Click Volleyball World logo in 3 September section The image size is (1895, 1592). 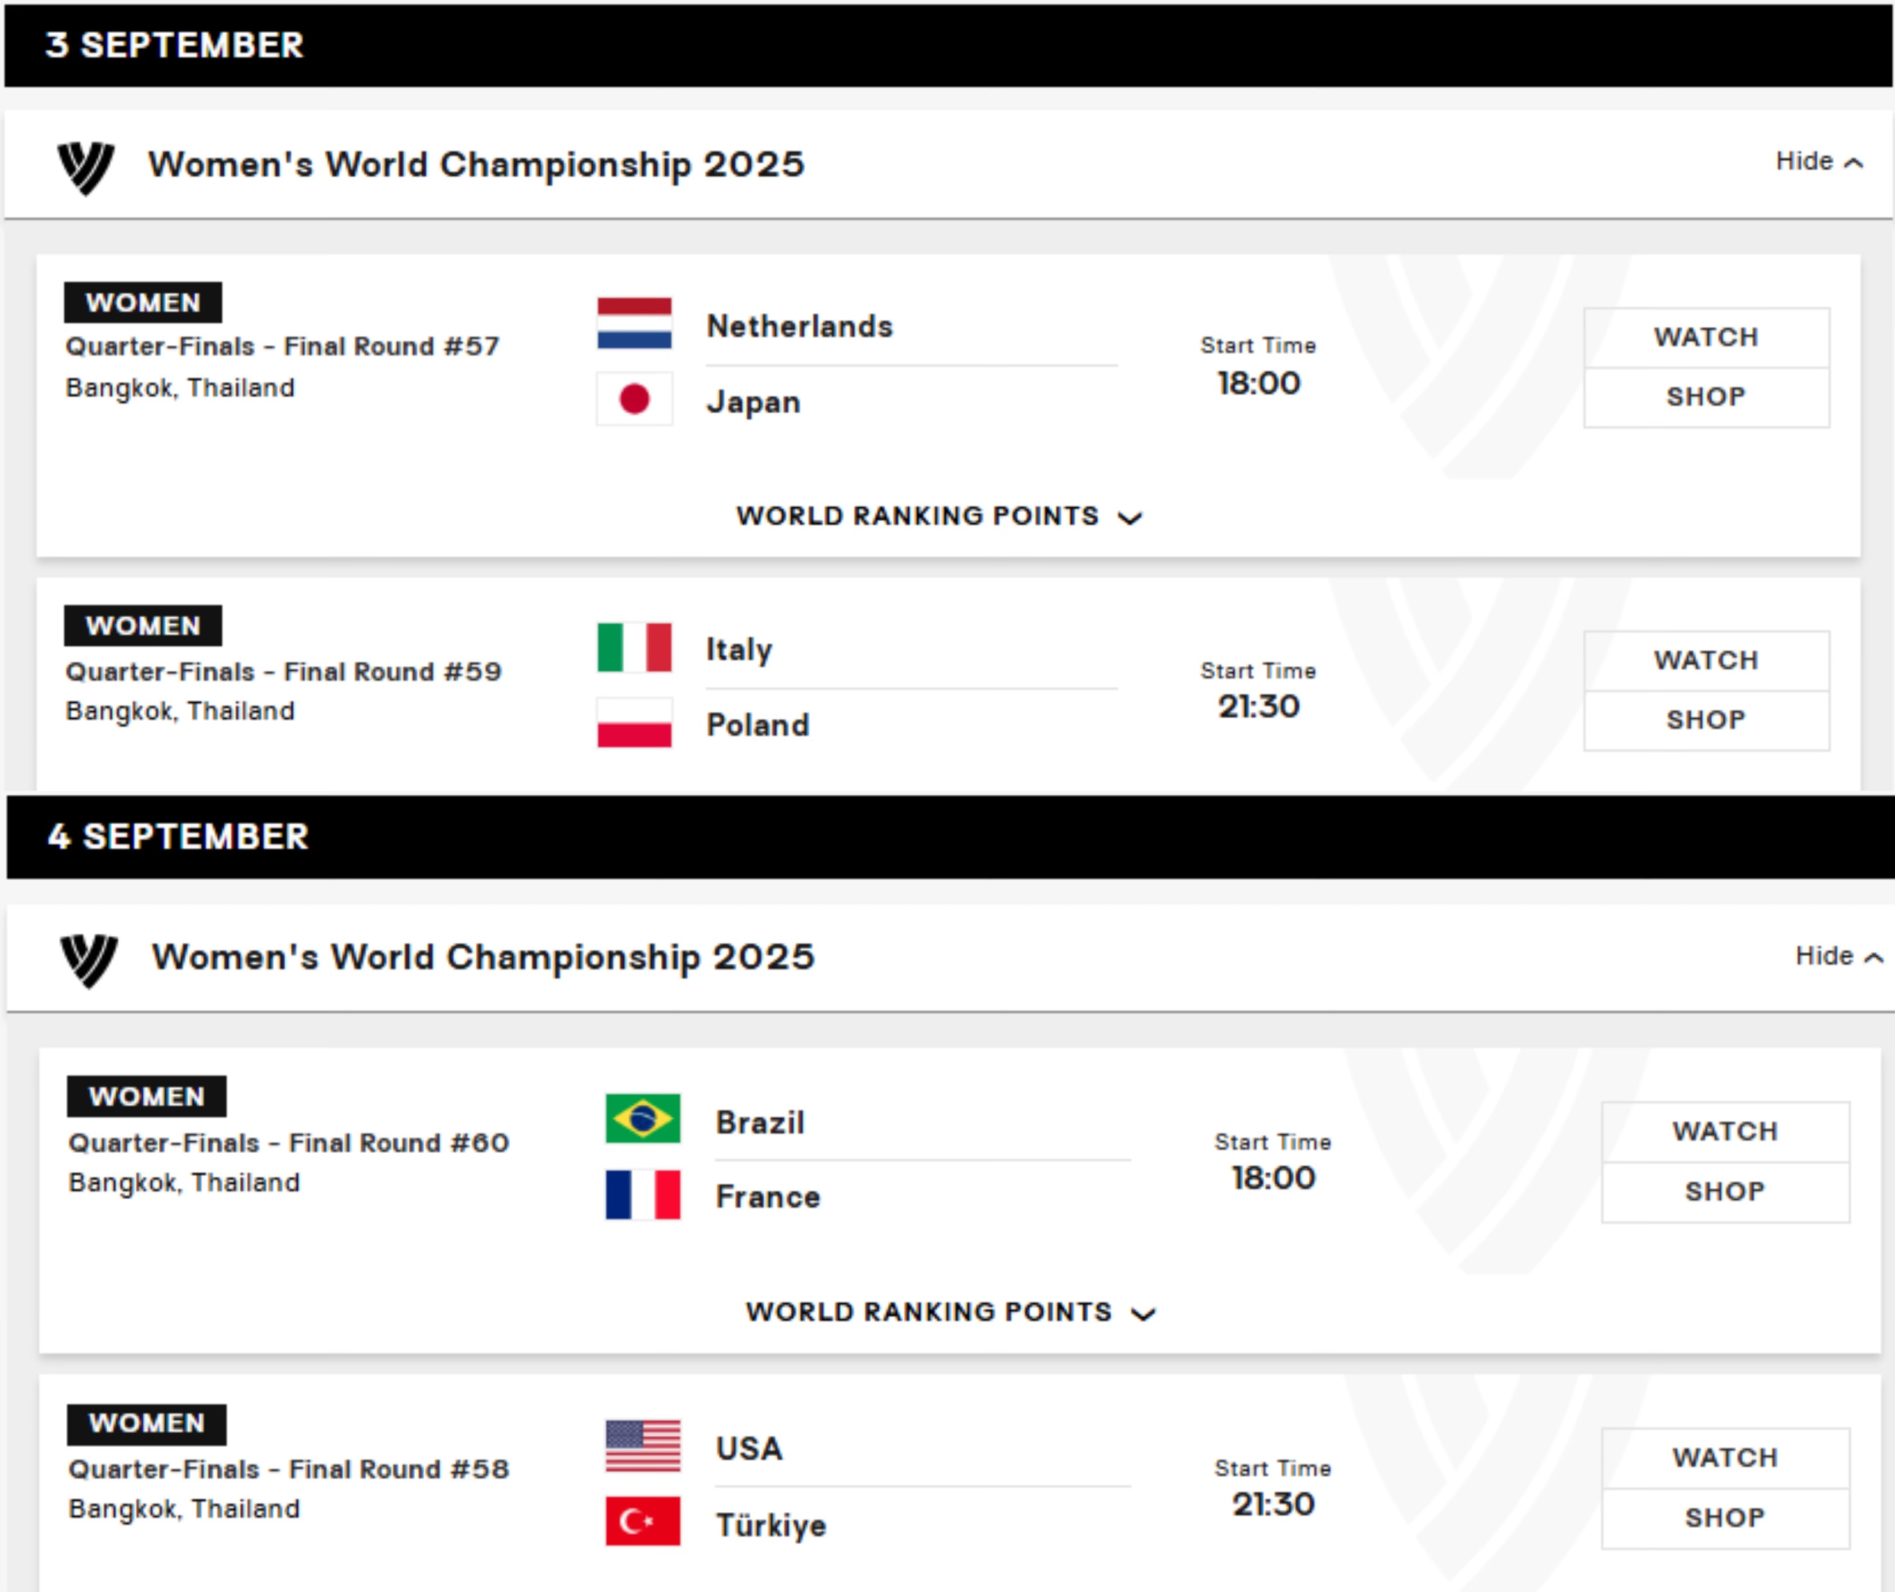pyautogui.click(x=85, y=166)
